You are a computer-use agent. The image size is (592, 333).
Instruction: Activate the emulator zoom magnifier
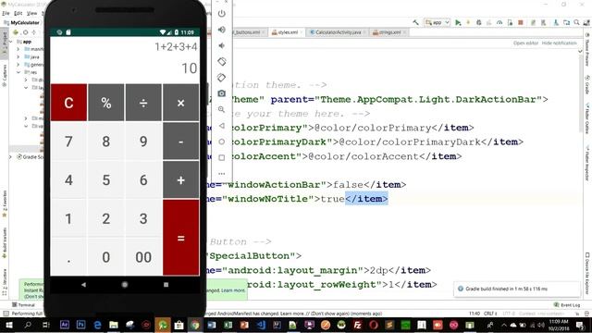pyautogui.click(x=222, y=109)
